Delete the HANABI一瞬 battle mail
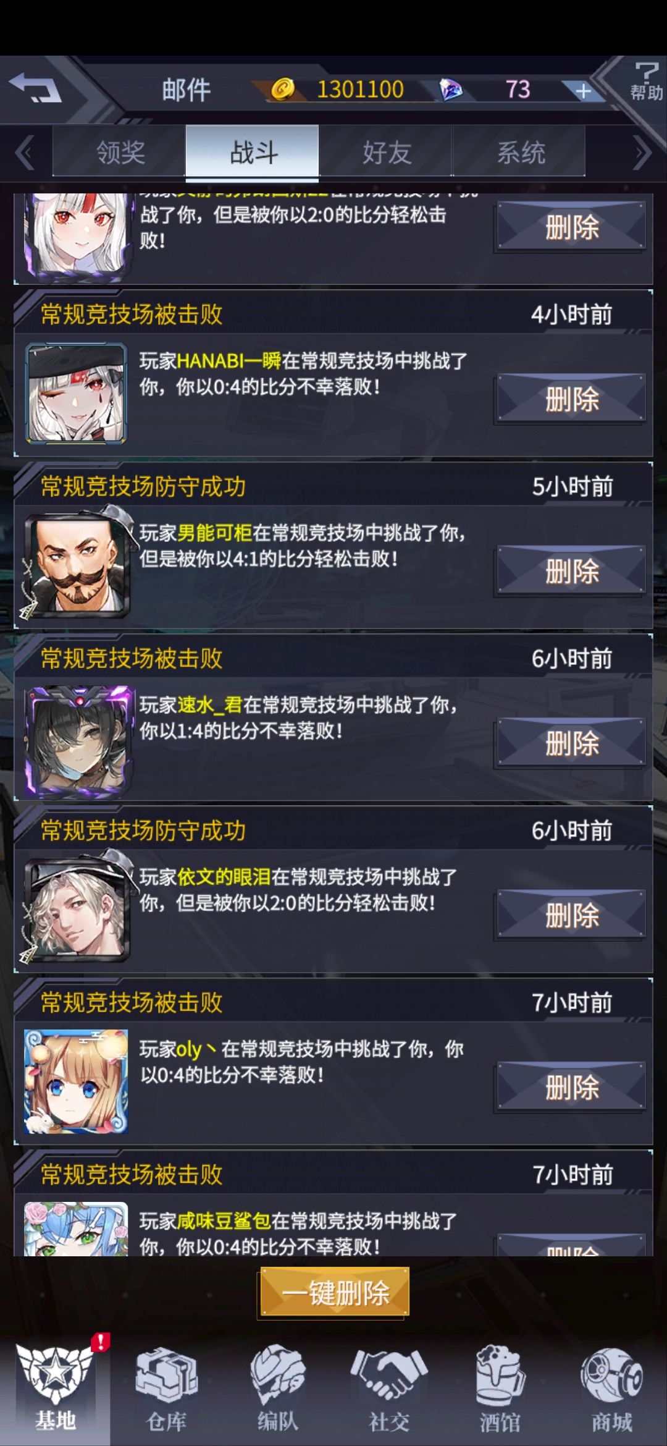The width and height of the screenshot is (667, 1446). coord(571,399)
